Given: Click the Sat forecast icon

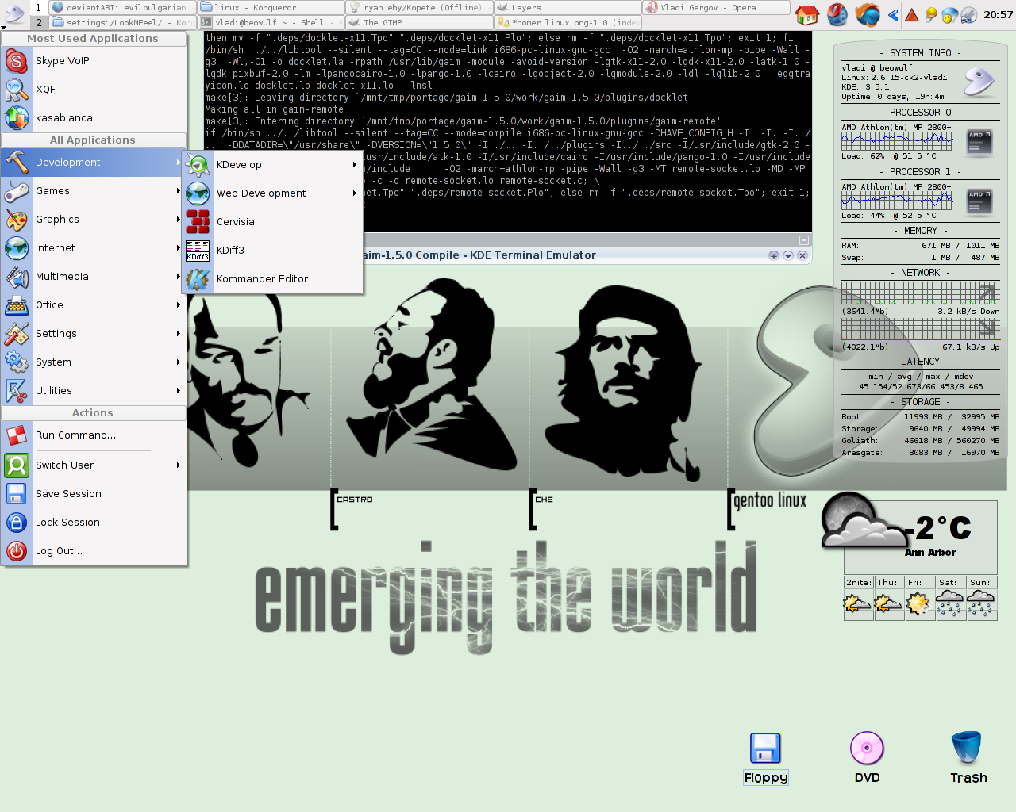Looking at the screenshot, I should [950, 603].
